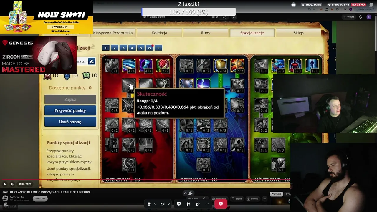Click first Defense mastery icon showing 0/1
The width and height of the screenshot is (377, 212).
[x=186, y=66]
